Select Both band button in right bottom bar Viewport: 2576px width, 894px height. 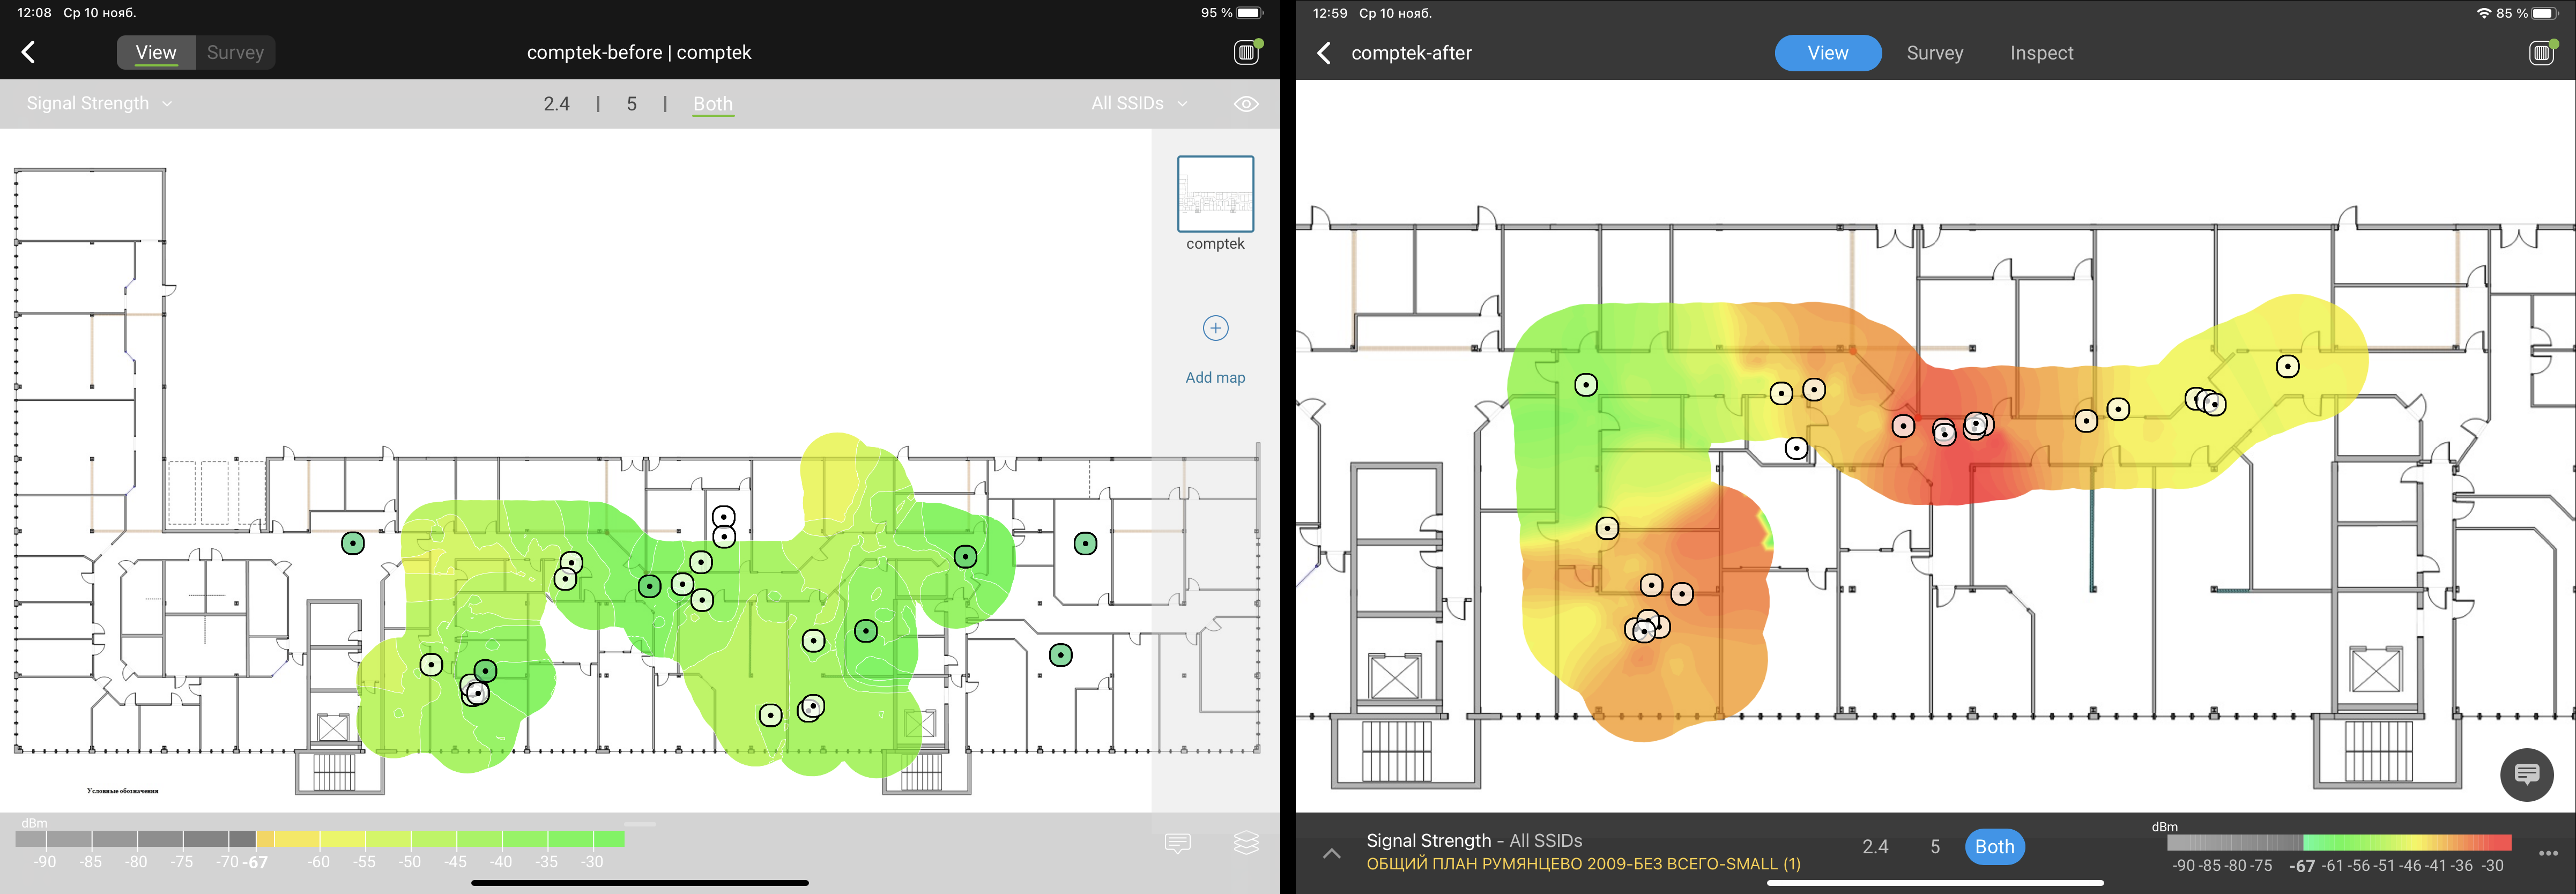click(x=1994, y=847)
